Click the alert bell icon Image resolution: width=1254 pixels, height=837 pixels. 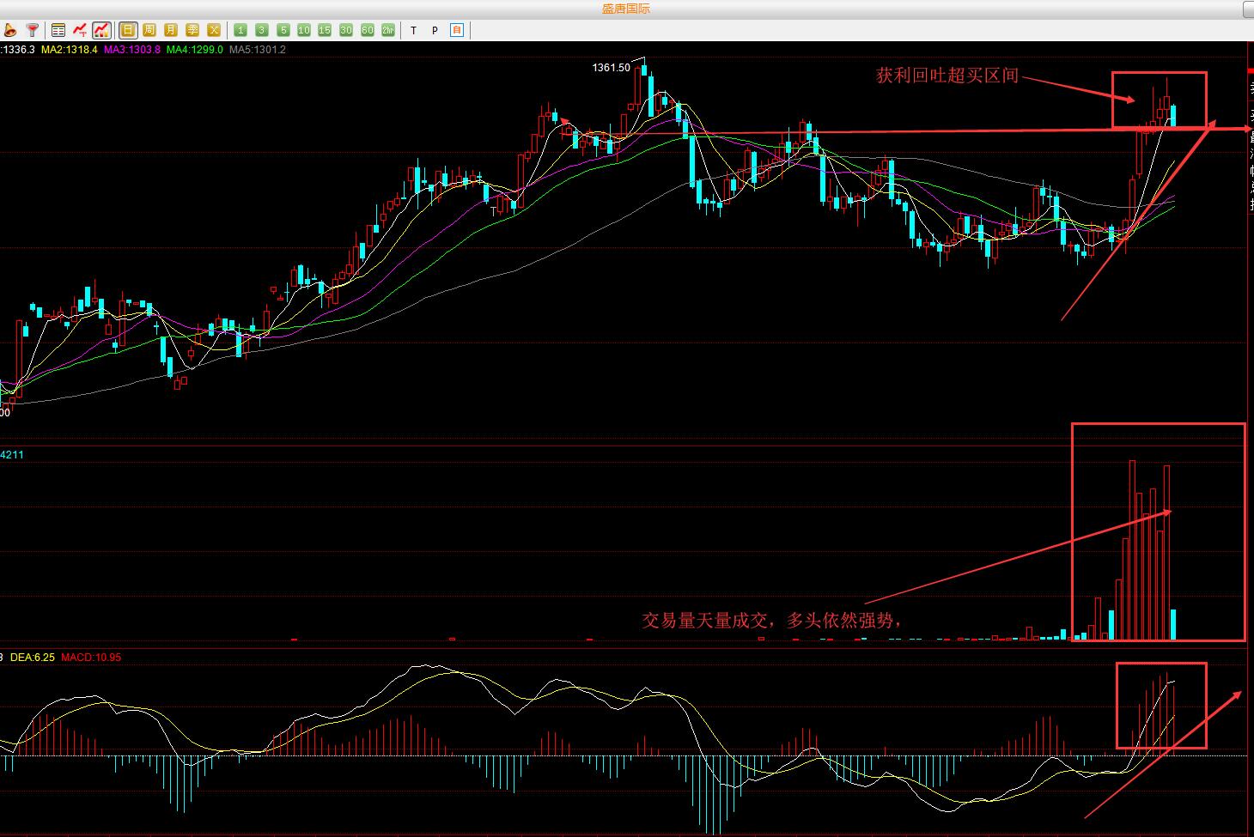pyautogui.click(x=9, y=30)
